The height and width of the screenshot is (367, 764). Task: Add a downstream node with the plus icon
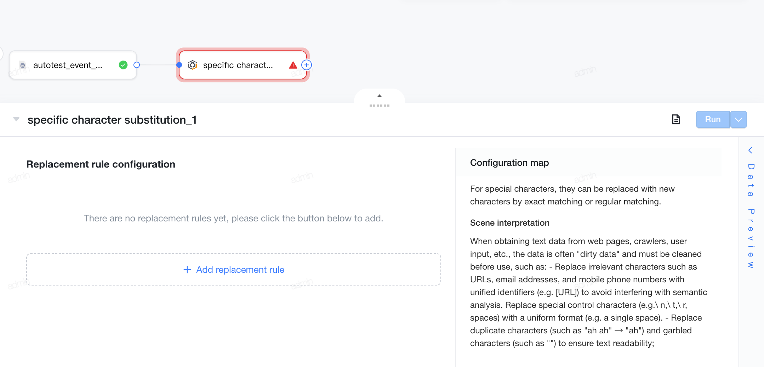click(307, 65)
